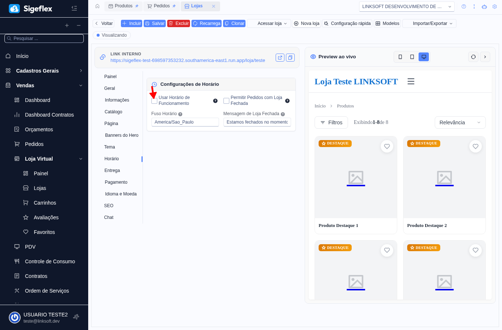This screenshot has height=330, width=502.
Task: Open the settings gear icon in the top bar
Action: (495, 7)
